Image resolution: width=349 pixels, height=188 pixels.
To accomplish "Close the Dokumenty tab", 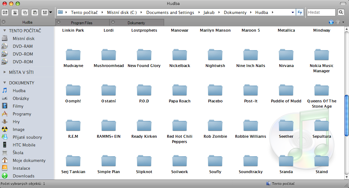I will tap(113, 22).
